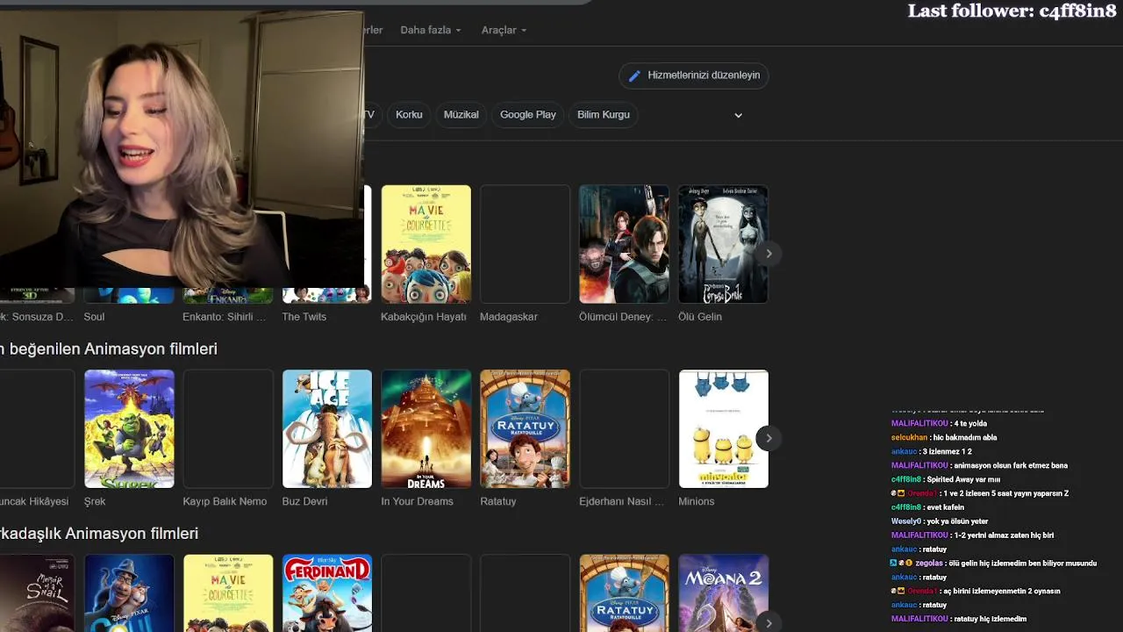Open the Memoir of a Snail poster
The width and height of the screenshot is (1123, 632).
point(37,592)
